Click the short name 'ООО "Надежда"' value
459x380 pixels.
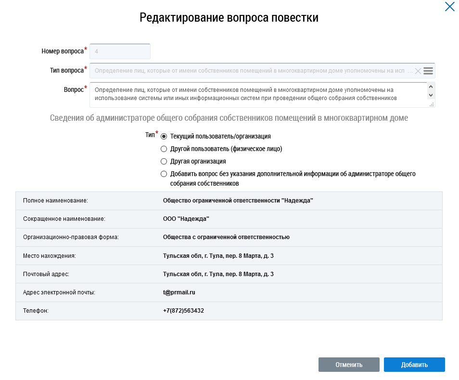click(186, 219)
